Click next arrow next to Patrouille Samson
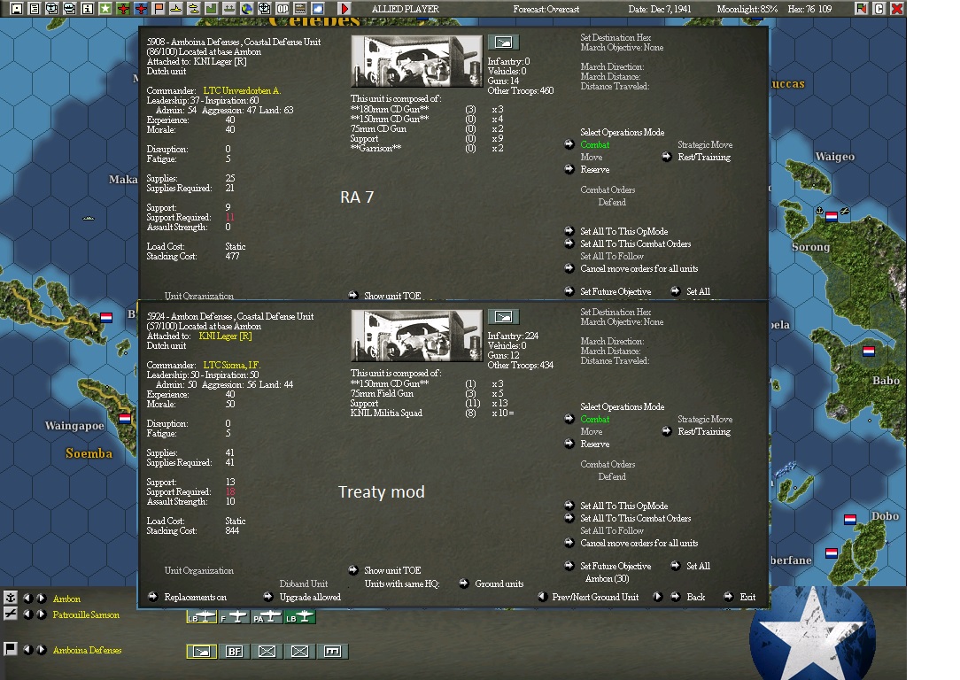Image resolution: width=960 pixels, height=680 pixels. 41,614
